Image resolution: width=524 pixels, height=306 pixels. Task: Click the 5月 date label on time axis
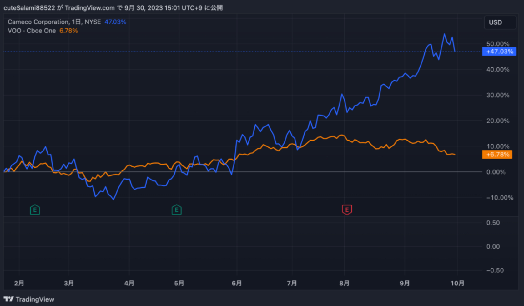[179, 283]
